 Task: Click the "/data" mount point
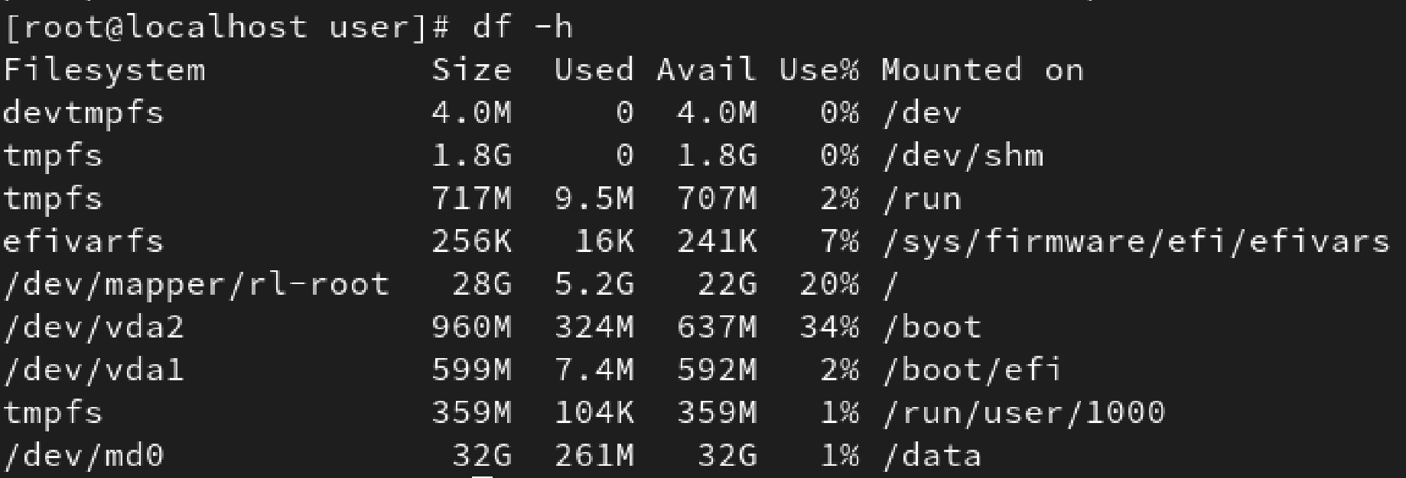point(932,455)
